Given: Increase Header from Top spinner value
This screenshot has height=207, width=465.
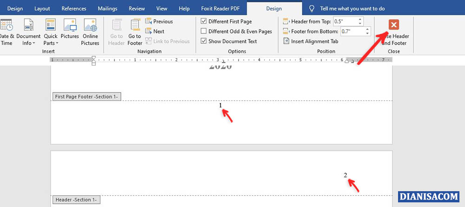Looking at the screenshot, I should pos(360,19).
